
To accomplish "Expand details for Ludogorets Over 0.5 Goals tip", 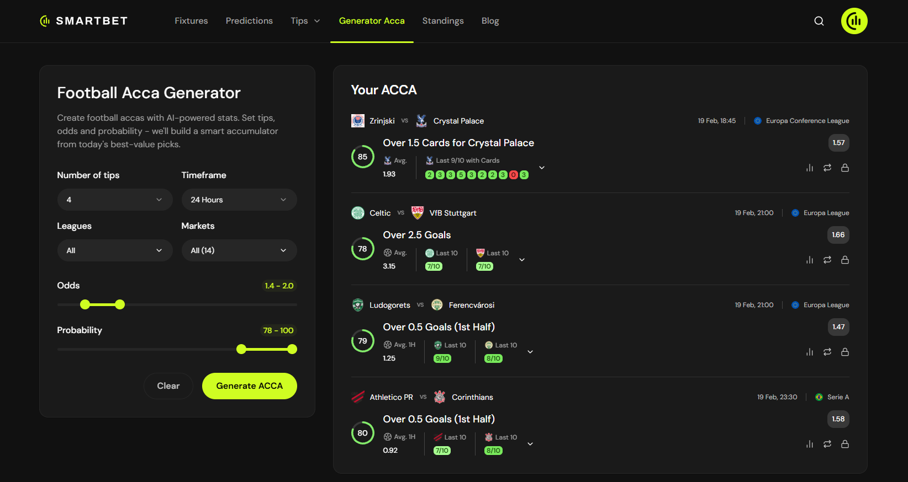I will 530,352.
